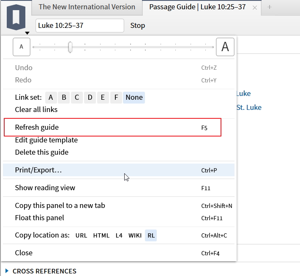Image resolution: width=300 pixels, height=276 pixels.
Task: Select RL copy location format
Action: [151, 235]
